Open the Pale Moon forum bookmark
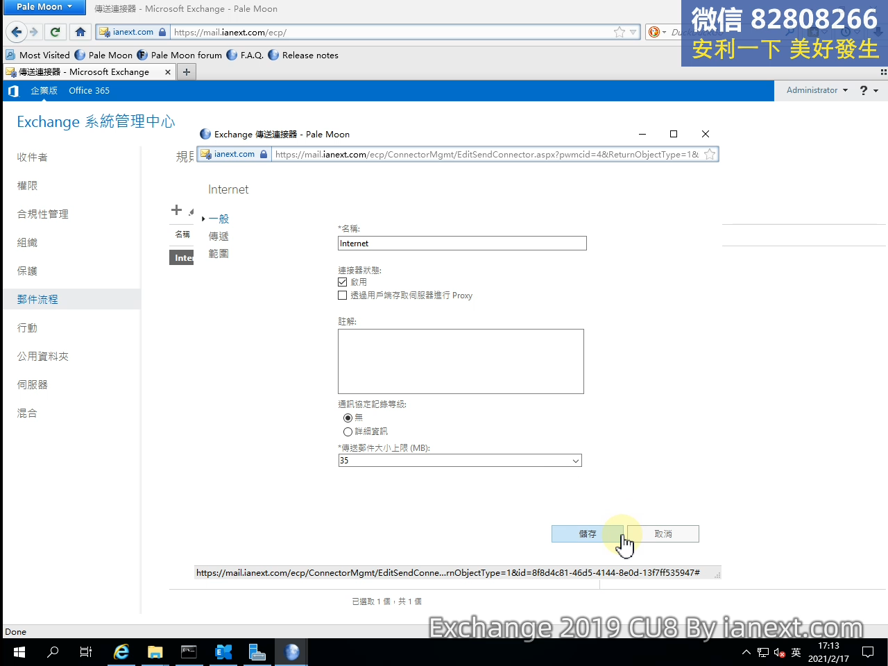Screen dimensions: 888x666 point(180,55)
